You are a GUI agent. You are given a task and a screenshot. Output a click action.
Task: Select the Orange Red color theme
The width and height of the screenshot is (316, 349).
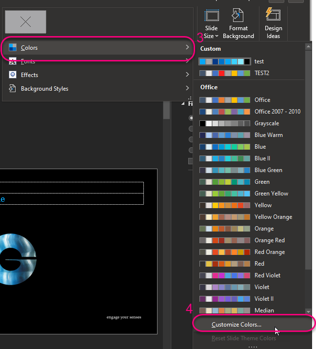click(249, 240)
